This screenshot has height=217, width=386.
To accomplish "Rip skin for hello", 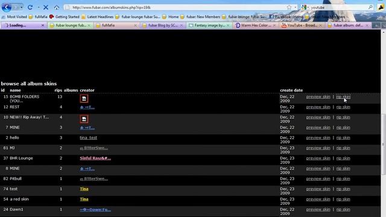I will pyautogui.click(x=343, y=138).
